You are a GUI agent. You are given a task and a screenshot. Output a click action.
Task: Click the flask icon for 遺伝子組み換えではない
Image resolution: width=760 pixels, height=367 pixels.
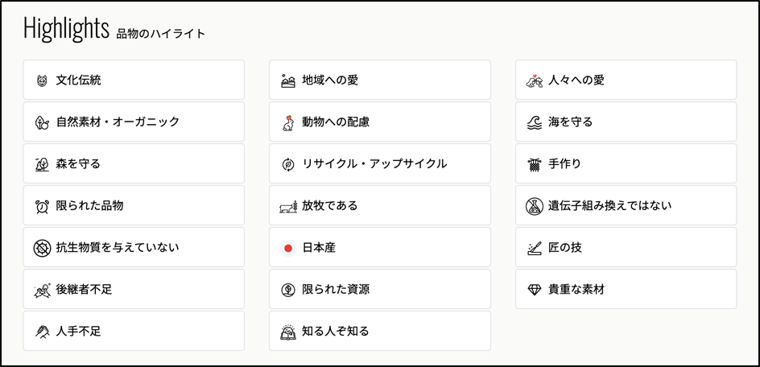(x=534, y=206)
